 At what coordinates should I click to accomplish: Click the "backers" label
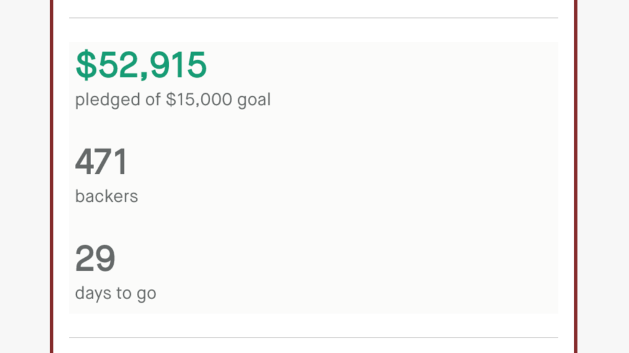[107, 196]
